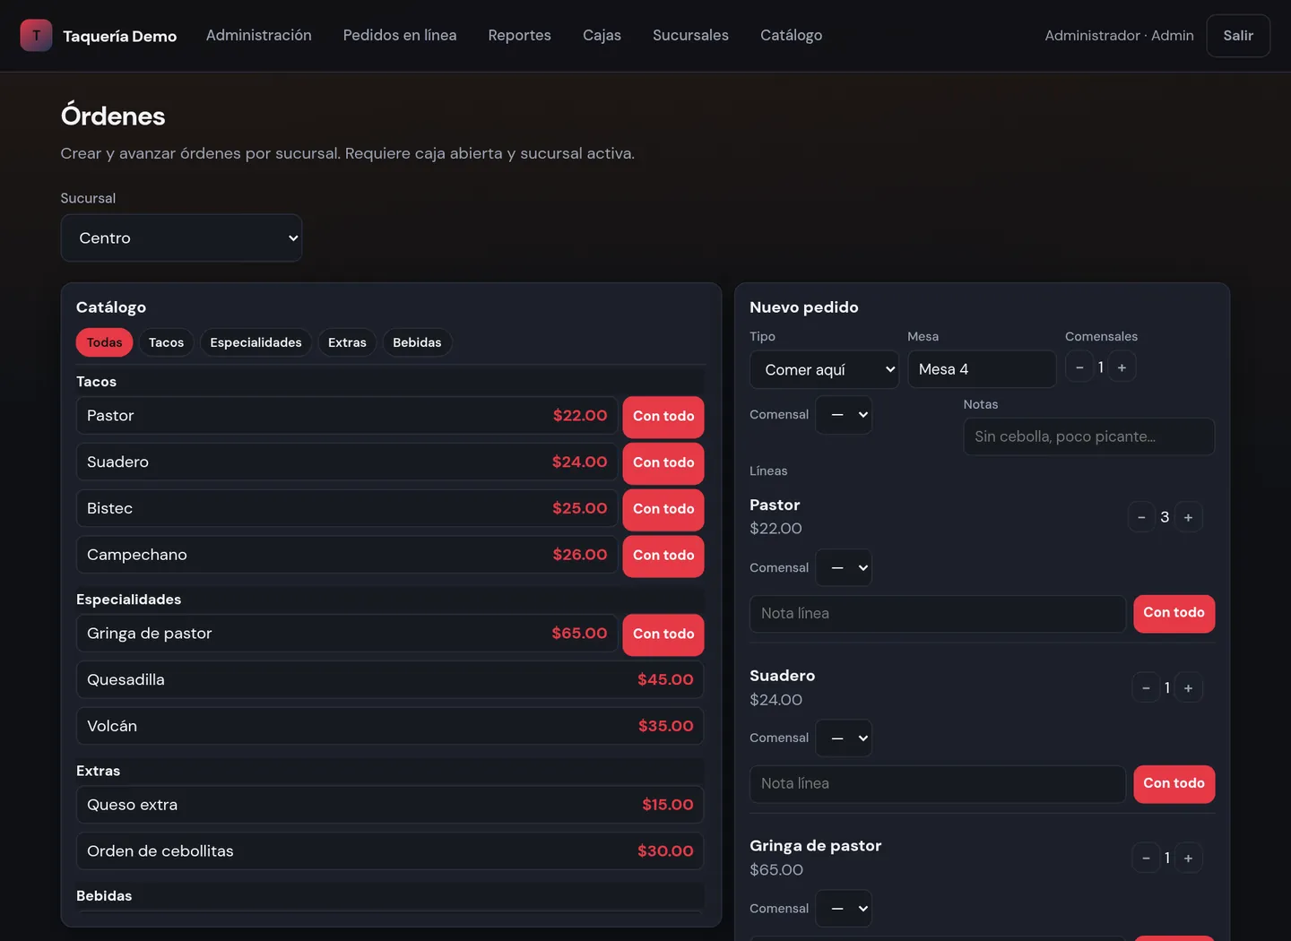Viewport: 1291px width, 941px height.
Task: Add Suadero taco Con todo from catalog
Action: tap(663, 463)
